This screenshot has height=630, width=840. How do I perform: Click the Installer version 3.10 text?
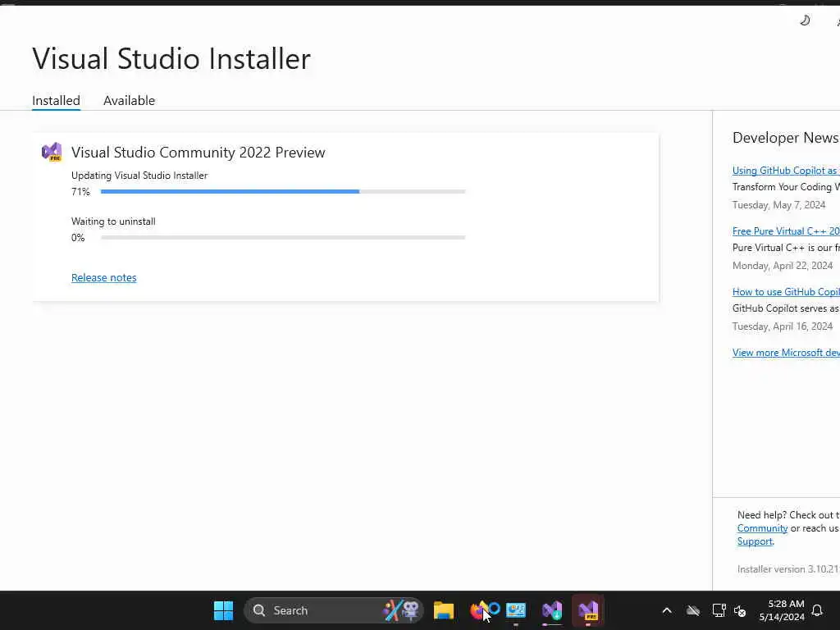tap(788, 569)
